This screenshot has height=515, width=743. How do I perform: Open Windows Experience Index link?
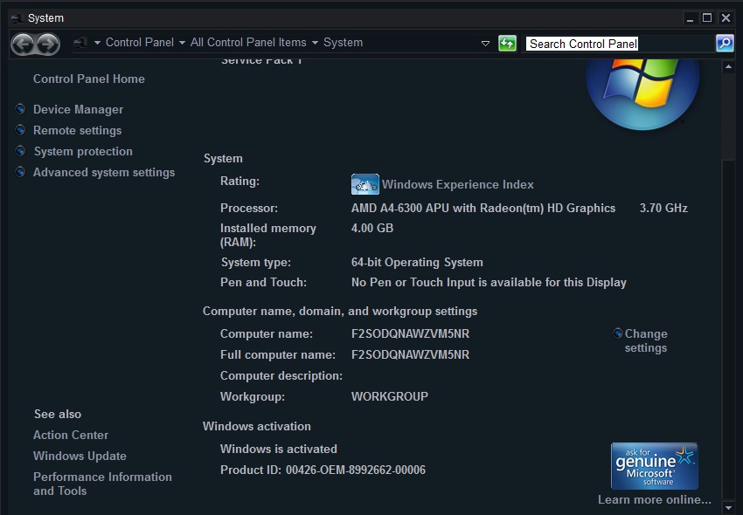[x=458, y=184]
